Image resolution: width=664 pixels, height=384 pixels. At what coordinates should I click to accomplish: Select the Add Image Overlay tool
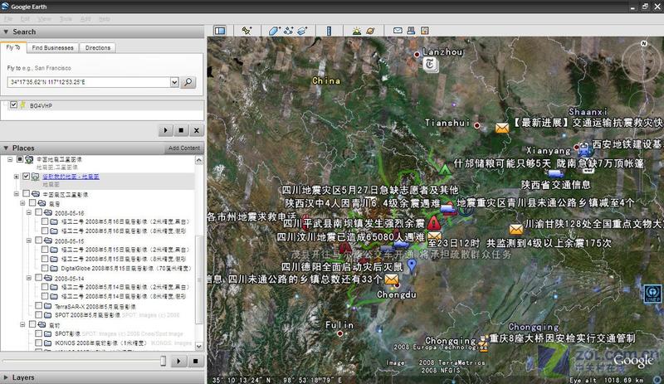[x=302, y=31]
